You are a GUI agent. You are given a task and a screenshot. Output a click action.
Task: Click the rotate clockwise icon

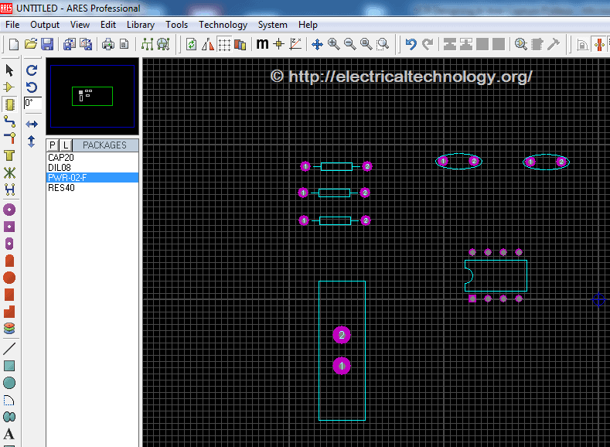[32, 70]
